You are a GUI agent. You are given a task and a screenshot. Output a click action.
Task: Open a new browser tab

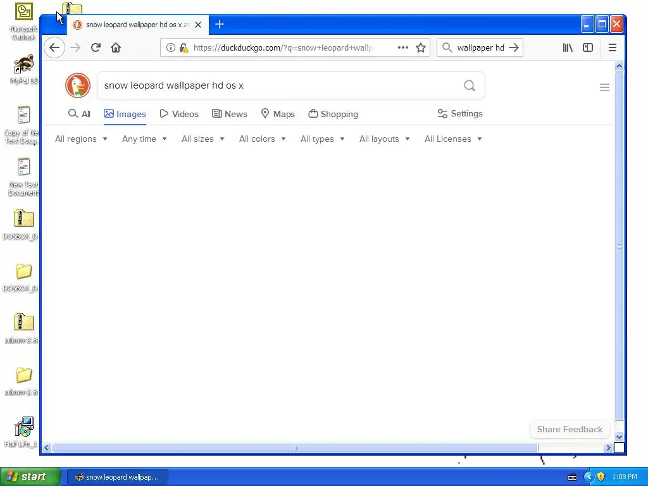[220, 25]
